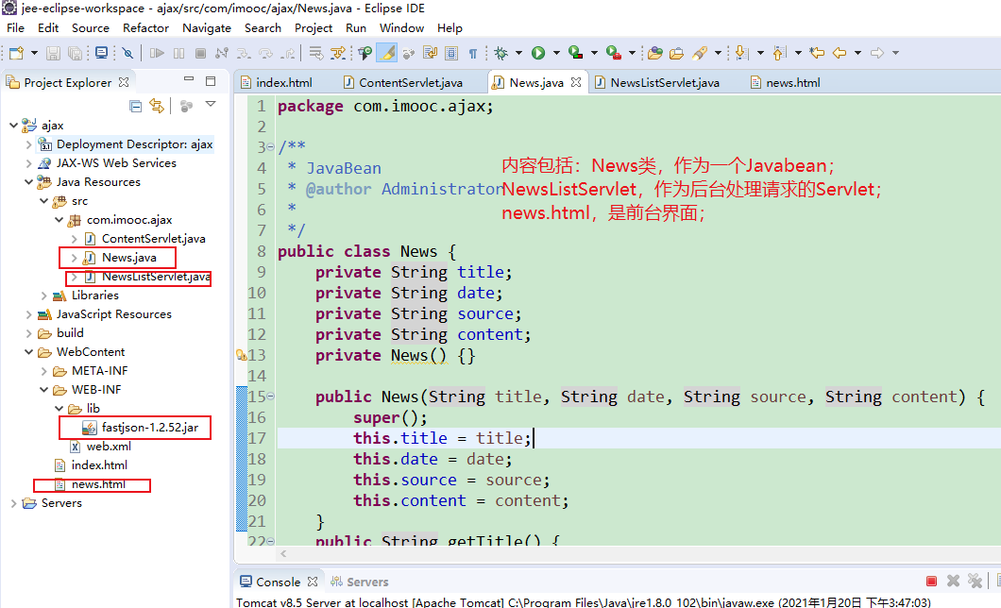The height and width of the screenshot is (608, 1001).
Task: Open the Window menu
Action: click(401, 28)
